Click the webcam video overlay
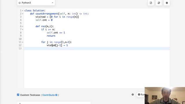Screen dimensions: 185x104 coord(165,96)
